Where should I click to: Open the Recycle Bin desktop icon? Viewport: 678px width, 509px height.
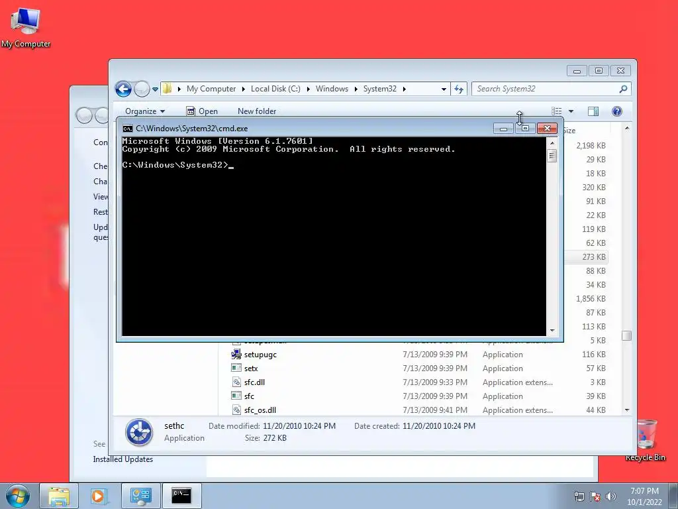[645, 440]
